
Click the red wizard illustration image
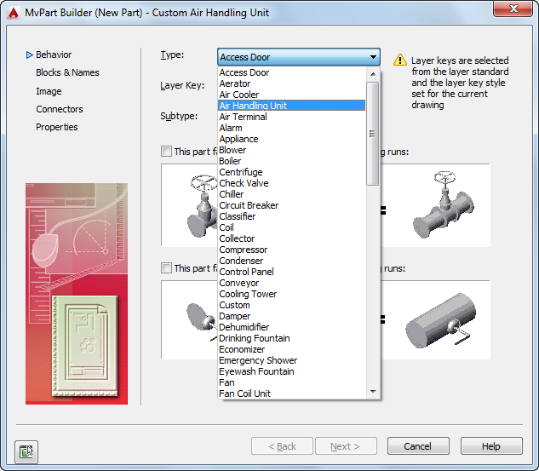tap(77, 294)
